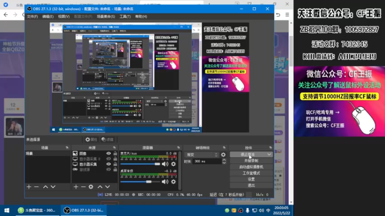The height and width of the screenshot is (216, 385).
Task: Click the 启动虚拟摄像机 button
Action: point(251,167)
